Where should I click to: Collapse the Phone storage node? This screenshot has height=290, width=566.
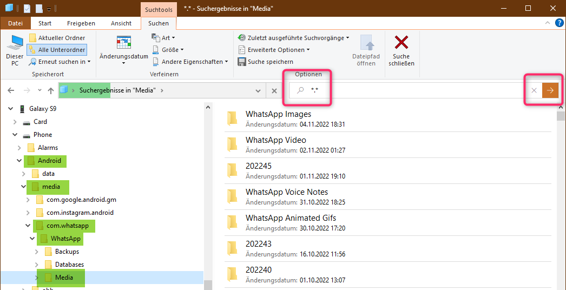[15, 135]
